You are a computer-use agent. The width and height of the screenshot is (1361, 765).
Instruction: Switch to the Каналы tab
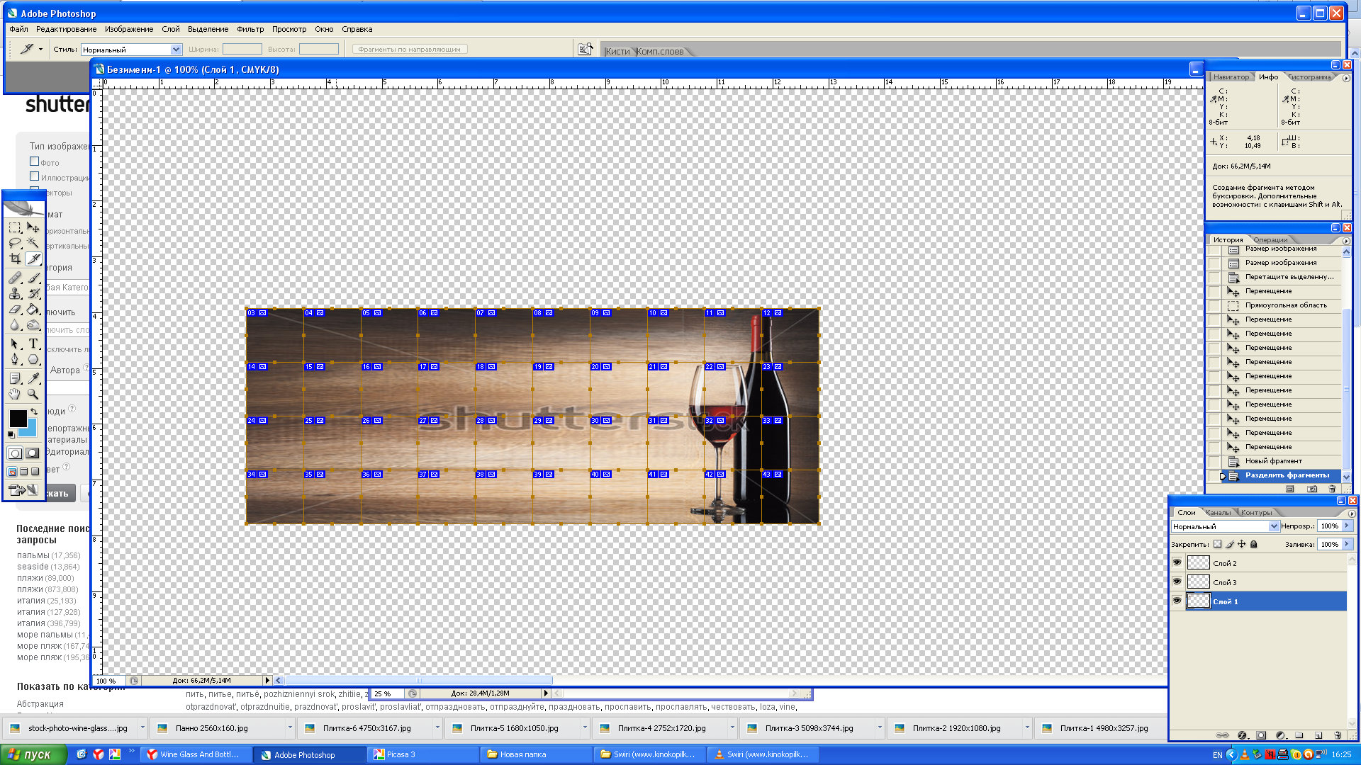pos(1218,512)
